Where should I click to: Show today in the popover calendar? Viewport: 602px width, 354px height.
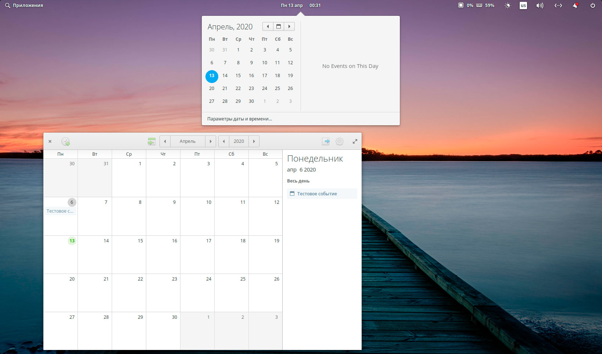coord(278,26)
